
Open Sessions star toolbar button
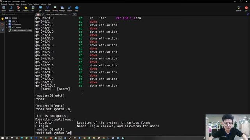(x=25, y=9)
